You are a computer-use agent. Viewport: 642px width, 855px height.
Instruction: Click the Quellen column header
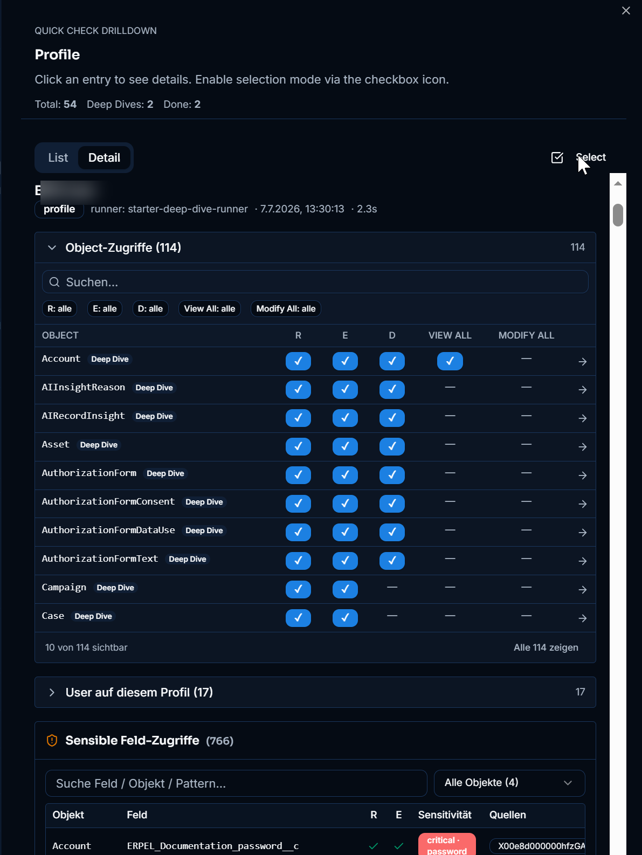508,815
